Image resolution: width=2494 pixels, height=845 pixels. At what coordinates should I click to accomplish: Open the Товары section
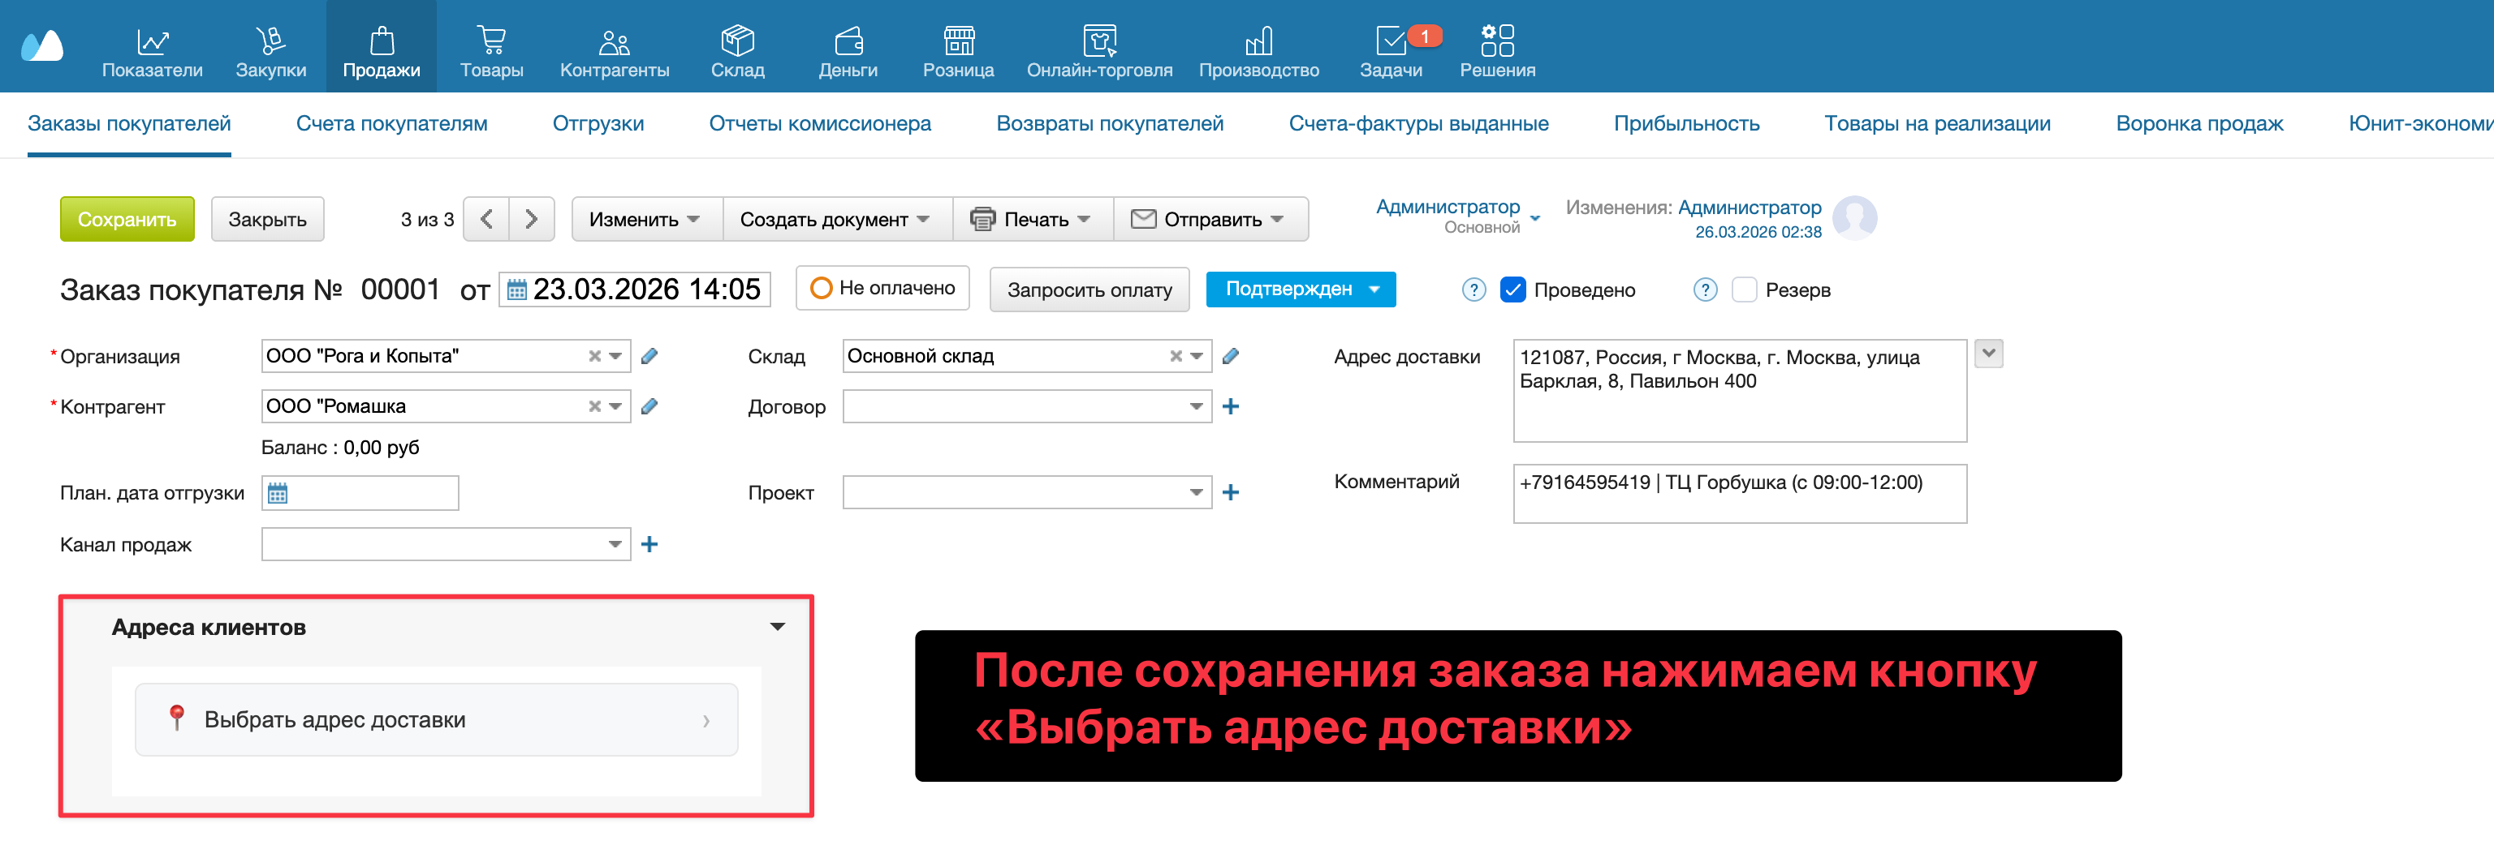[492, 49]
